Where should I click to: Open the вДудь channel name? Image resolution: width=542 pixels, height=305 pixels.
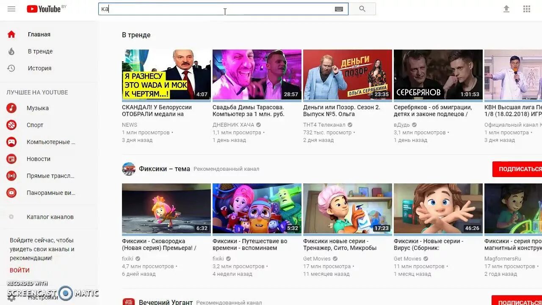click(402, 125)
